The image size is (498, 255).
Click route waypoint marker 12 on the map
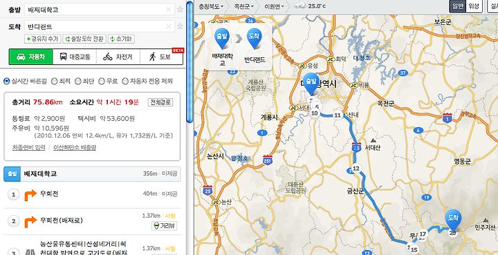356,169
